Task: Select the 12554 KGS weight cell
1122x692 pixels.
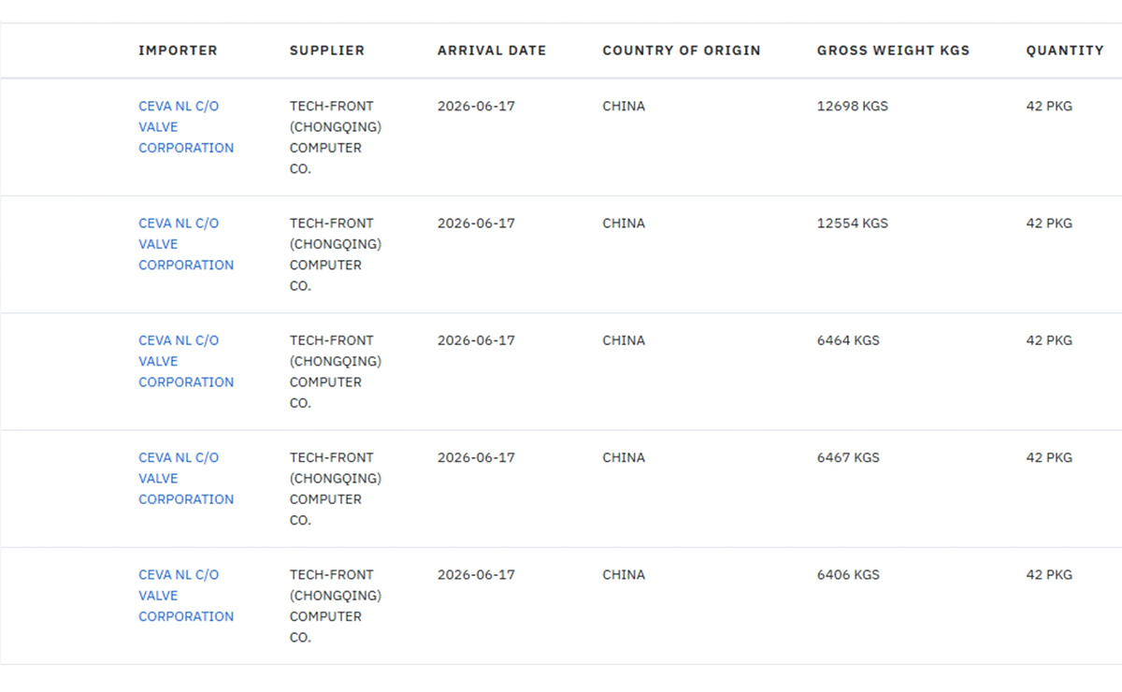Action: click(853, 223)
